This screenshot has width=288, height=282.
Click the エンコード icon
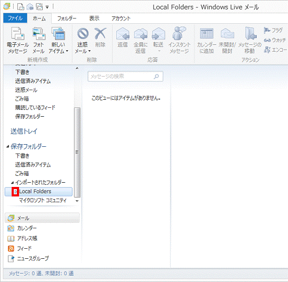(267, 50)
